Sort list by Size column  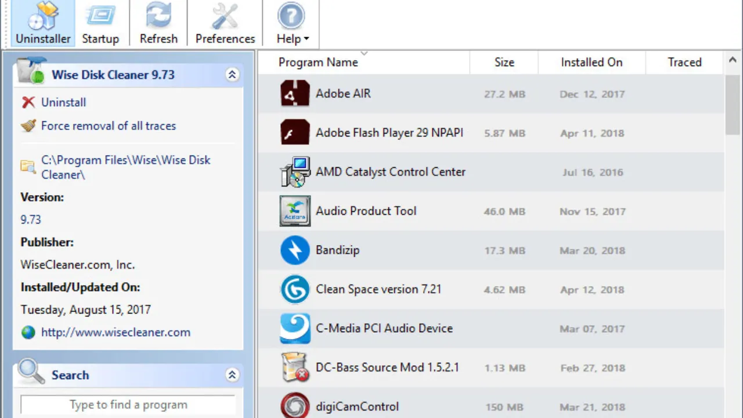504,62
